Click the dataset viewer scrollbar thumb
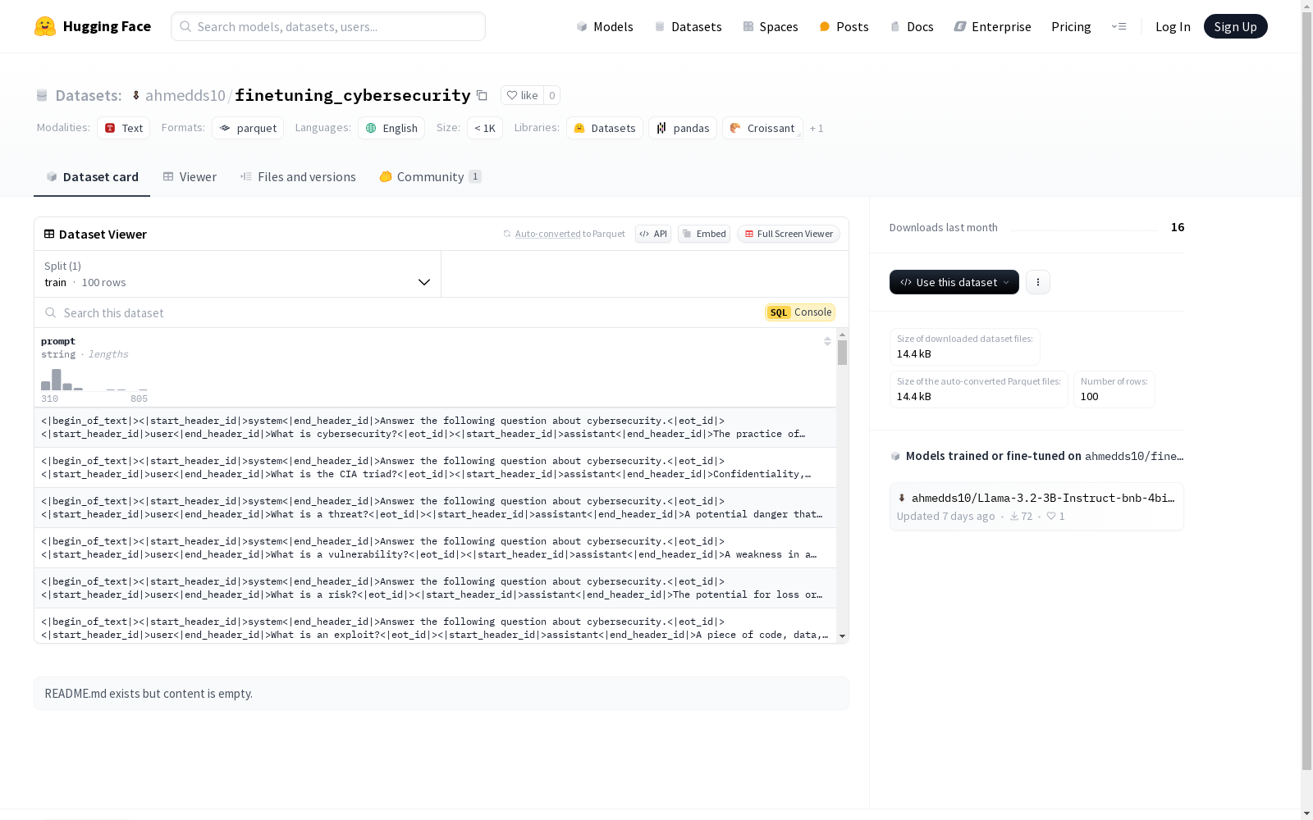Viewport: 1313px width, 820px height. [x=842, y=353]
